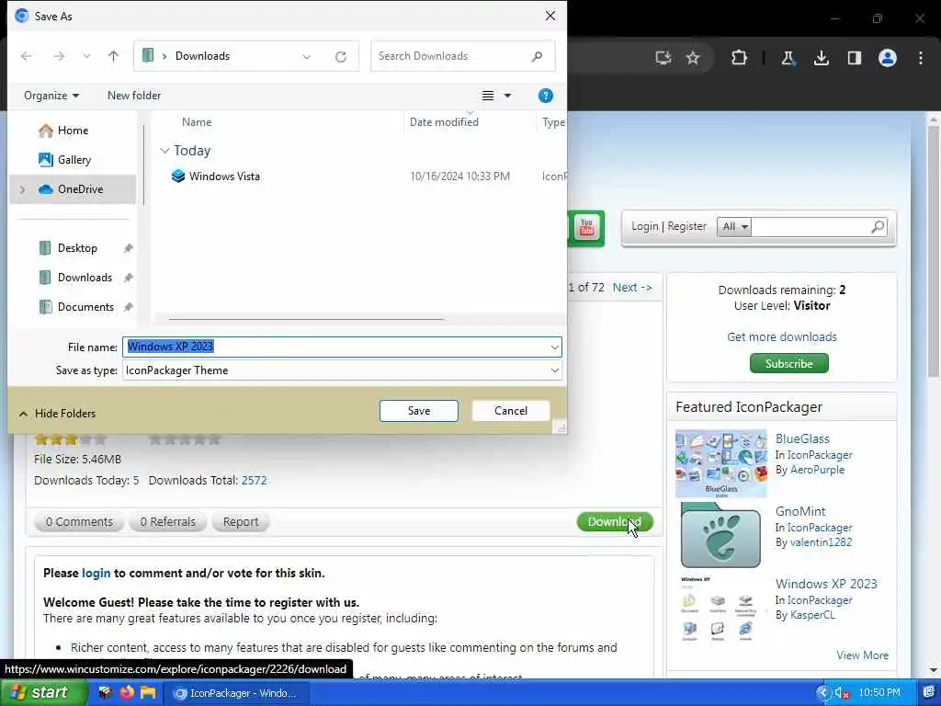Create a New folder
Viewport: 941px width, 706px height.
tap(134, 96)
